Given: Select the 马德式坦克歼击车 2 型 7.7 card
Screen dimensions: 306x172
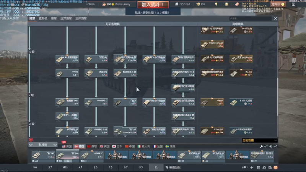Looking at the screenshot, I should pos(183,117).
